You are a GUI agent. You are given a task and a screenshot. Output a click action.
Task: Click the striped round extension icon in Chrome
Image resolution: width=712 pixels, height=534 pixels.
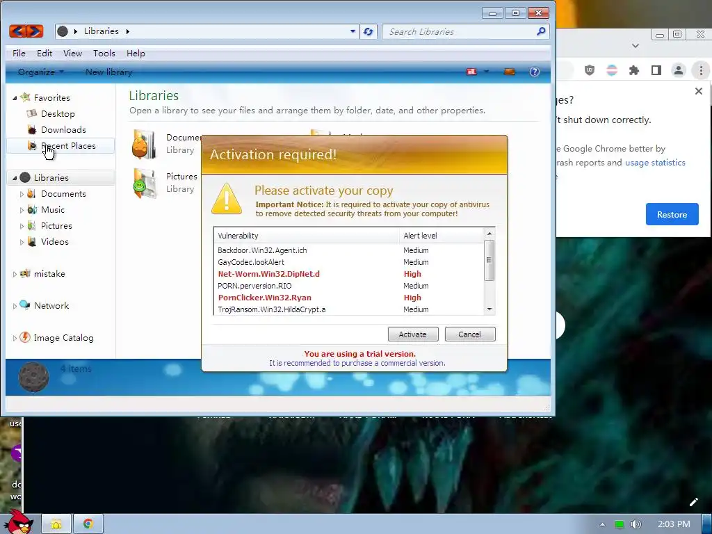pyautogui.click(x=612, y=70)
